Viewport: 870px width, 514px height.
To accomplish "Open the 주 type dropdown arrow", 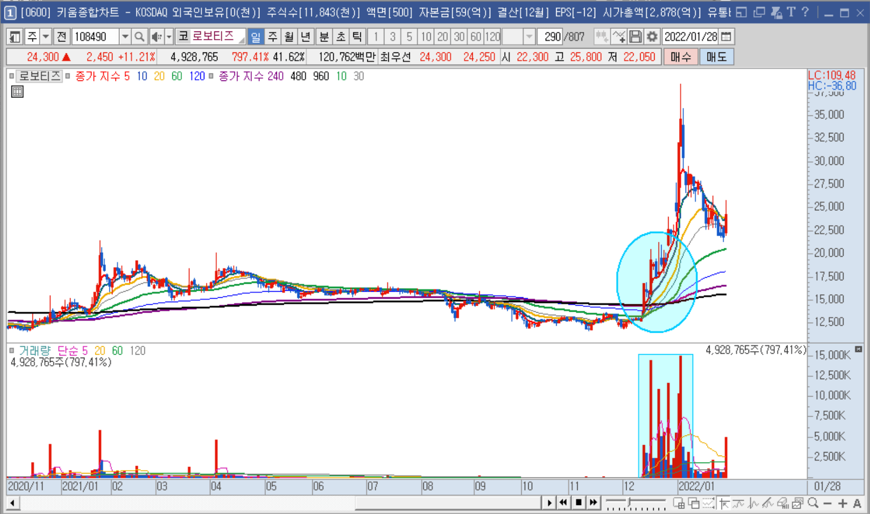I will pyautogui.click(x=46, y=36).
